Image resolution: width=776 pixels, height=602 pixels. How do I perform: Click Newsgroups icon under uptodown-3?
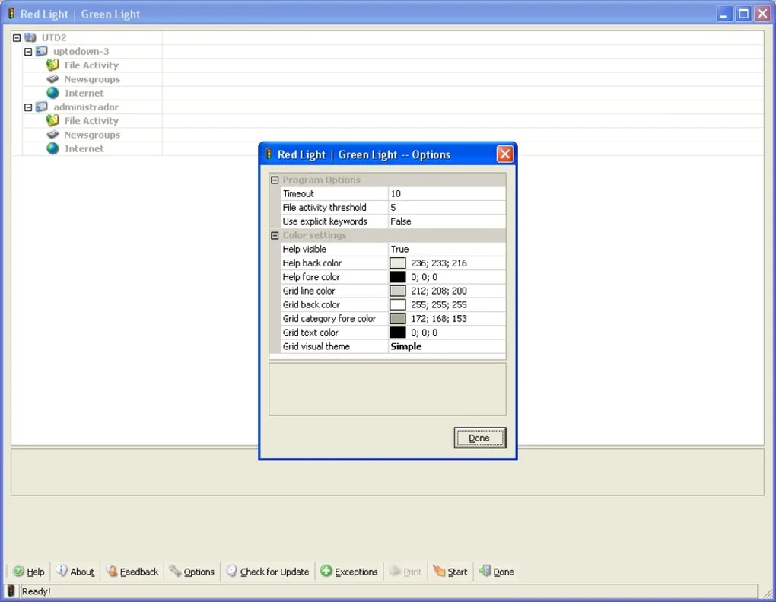52,78
